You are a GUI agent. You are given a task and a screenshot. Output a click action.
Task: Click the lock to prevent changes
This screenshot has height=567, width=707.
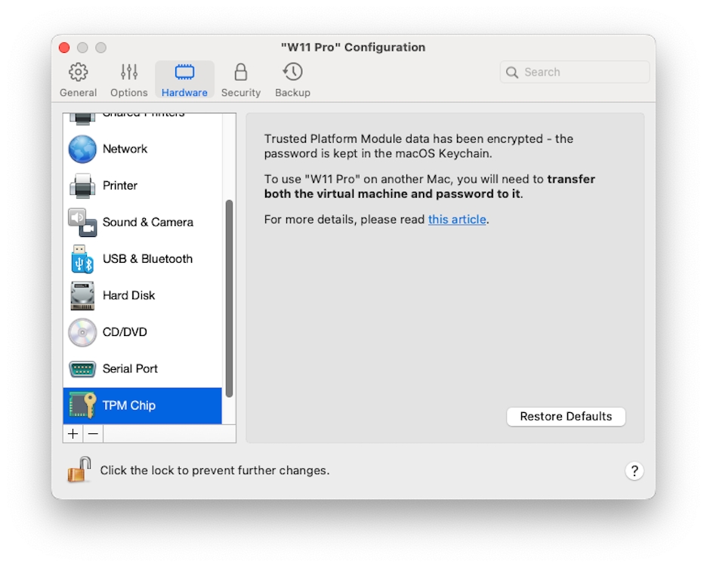(79, 470)
